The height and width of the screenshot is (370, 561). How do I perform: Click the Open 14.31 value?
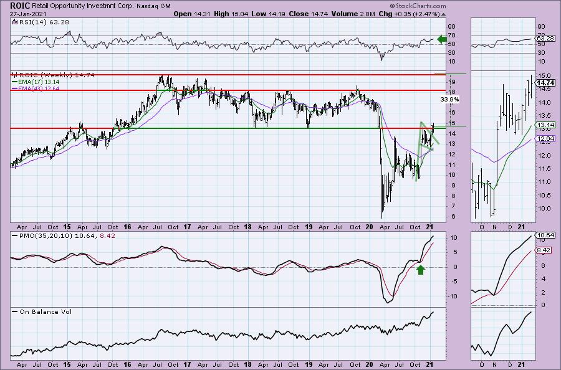point(193,14)
